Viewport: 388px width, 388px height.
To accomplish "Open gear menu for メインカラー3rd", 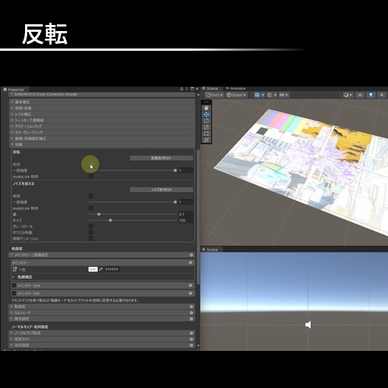I will coord(190,293).
